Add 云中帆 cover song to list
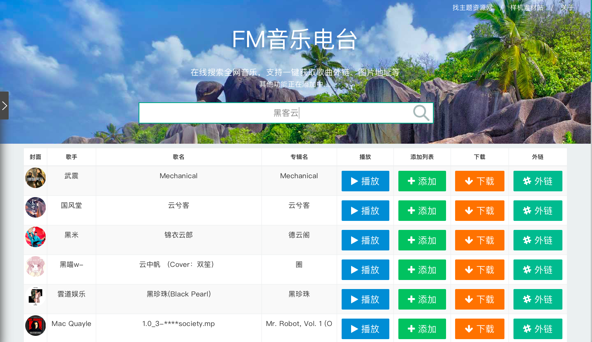The image size is (592, 342). 422,270
